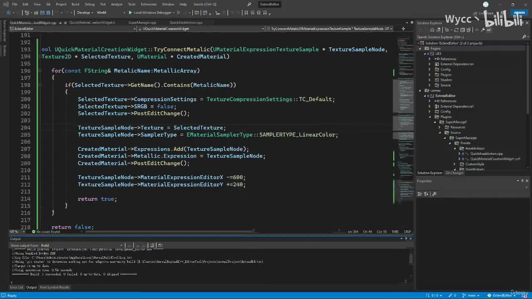The width and height of the screenshot is (532, 299).
Task: Click Categorized icon in Properties panel
Action: (420, 194)
